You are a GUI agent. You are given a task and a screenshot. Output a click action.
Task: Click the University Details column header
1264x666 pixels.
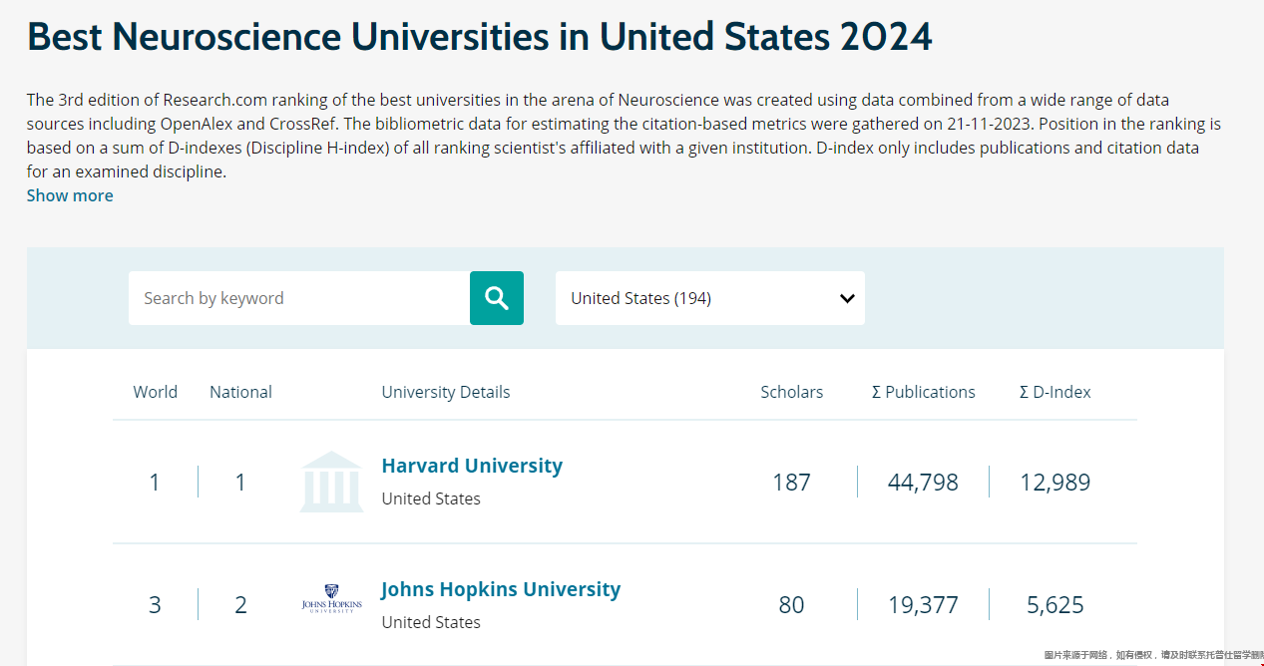coord(446,392)
